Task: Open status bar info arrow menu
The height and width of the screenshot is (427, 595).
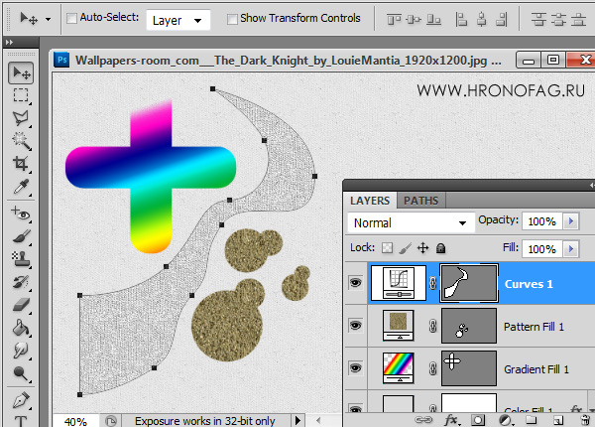Action: point(297,420)
